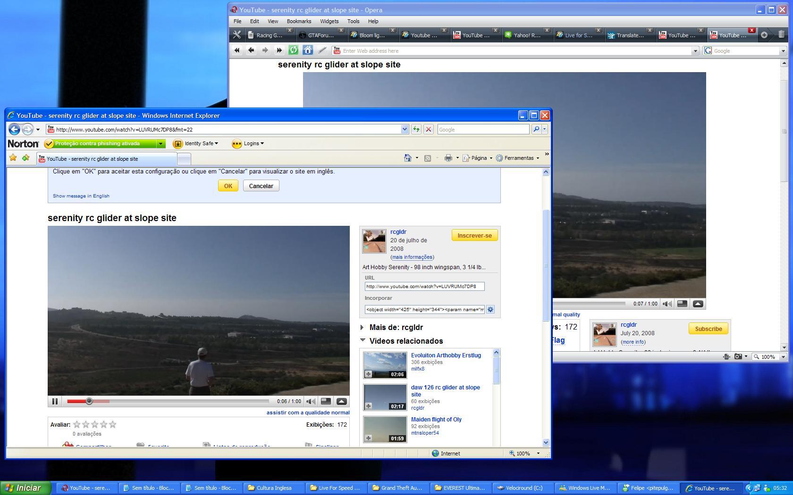This screenshot has width=793, height=495.
Task: Go back in Opera browser
Action: (251, 50)
